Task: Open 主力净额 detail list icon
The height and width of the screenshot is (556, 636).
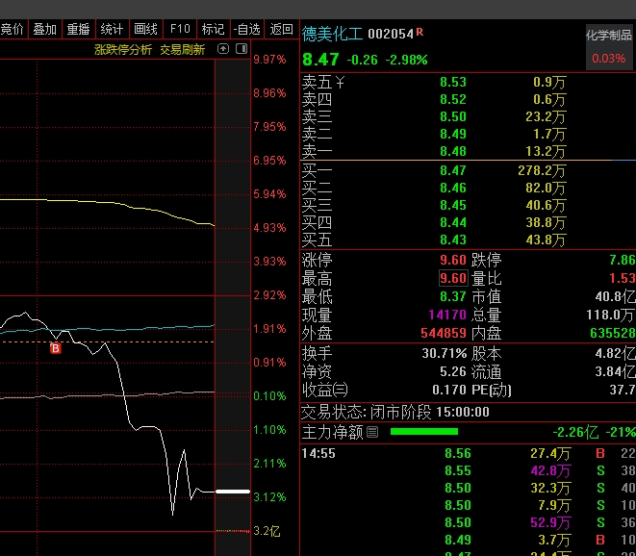Action: (x=372, y=432)
